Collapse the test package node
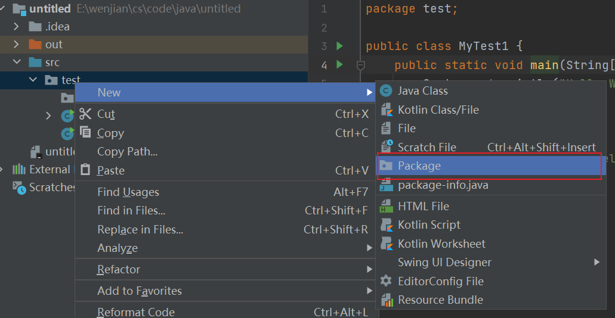 (33, 80)
